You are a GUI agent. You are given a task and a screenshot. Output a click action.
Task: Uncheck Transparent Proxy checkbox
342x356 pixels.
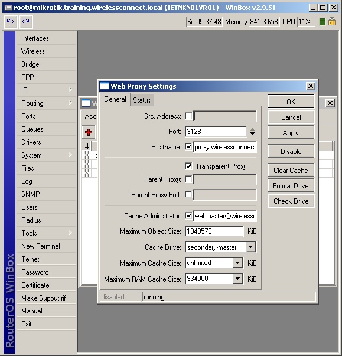(x=188, y=166)
